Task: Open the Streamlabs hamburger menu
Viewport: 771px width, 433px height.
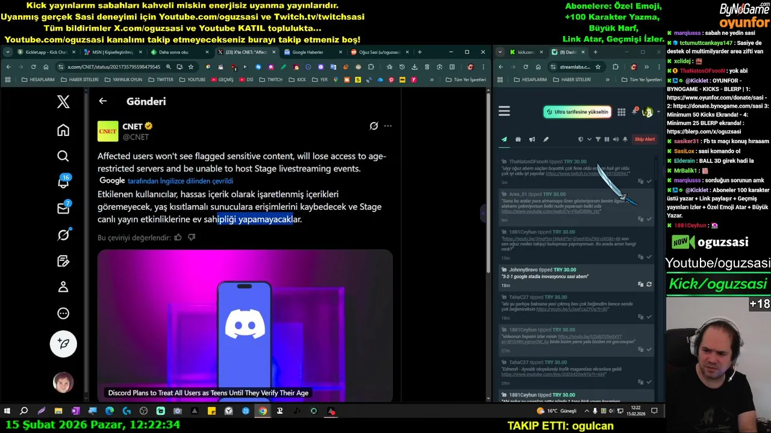Action: pos(504,111)
